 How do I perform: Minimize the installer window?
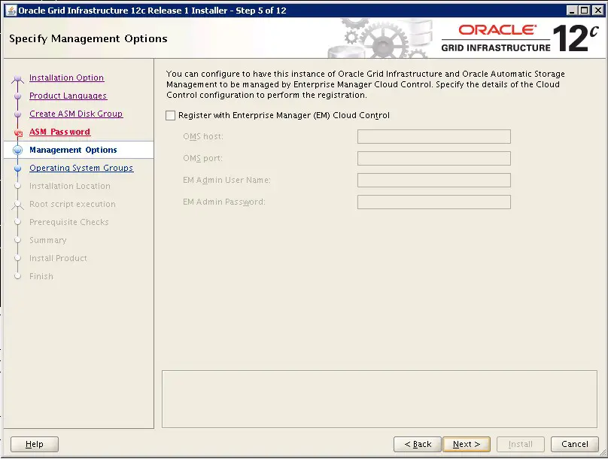pos(572,11)
